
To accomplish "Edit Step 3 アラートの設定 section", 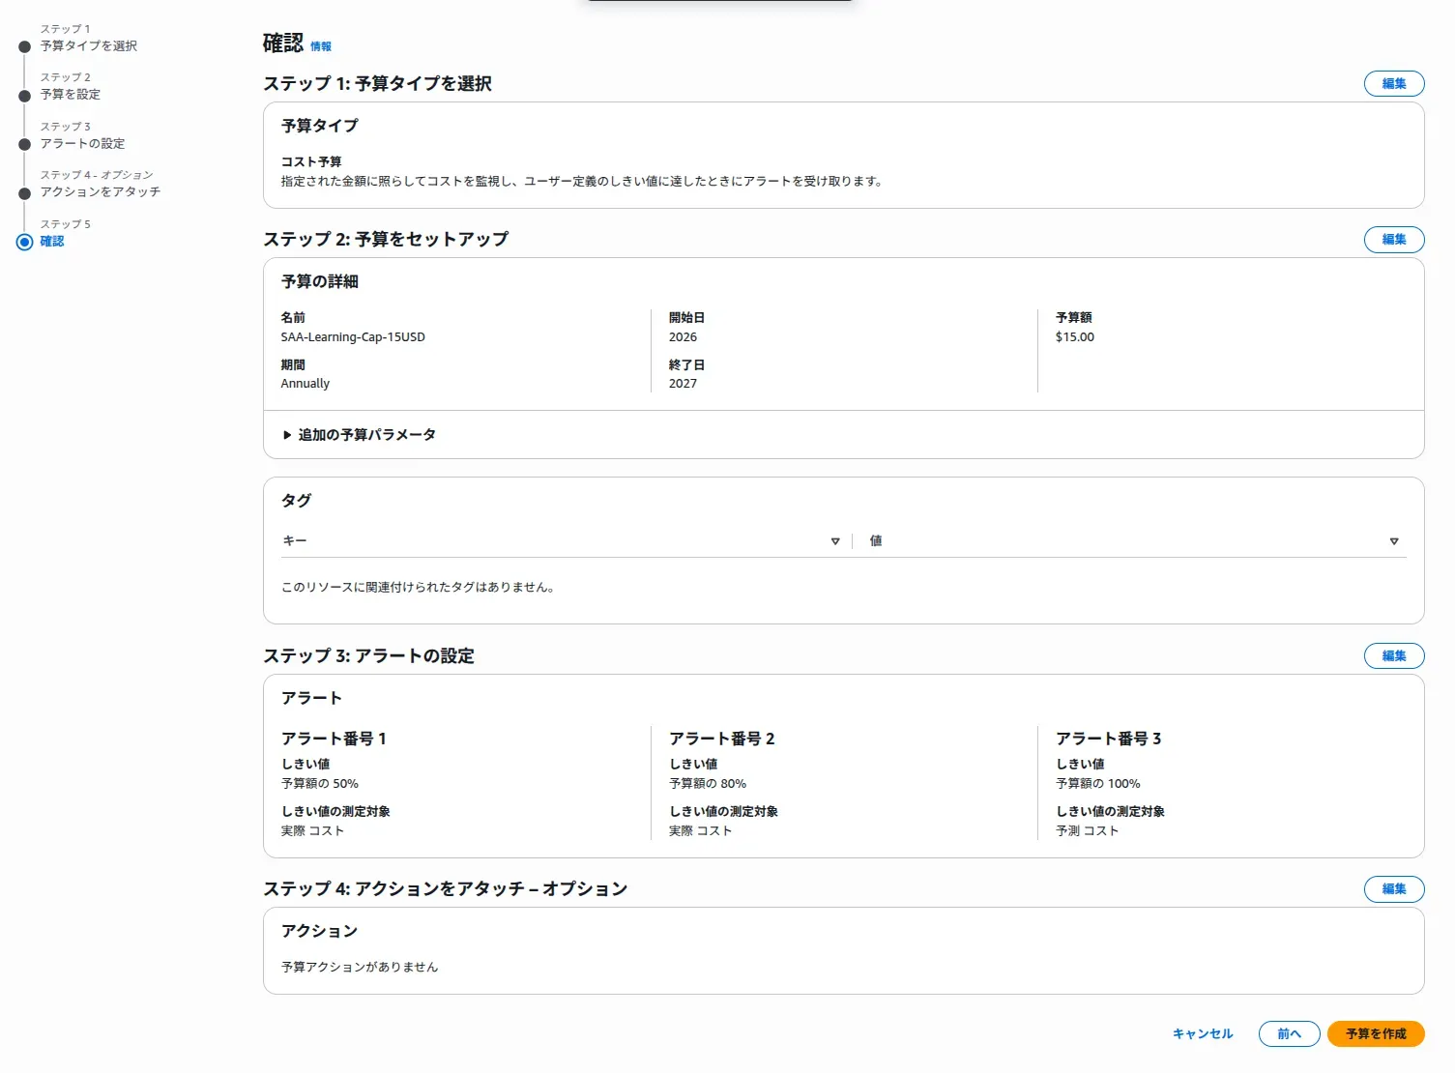I will pyautogui.click(x=1394, y=656).
